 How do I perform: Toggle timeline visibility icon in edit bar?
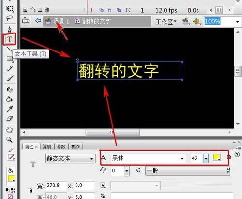pyautogui.click(x=26, y=21)
